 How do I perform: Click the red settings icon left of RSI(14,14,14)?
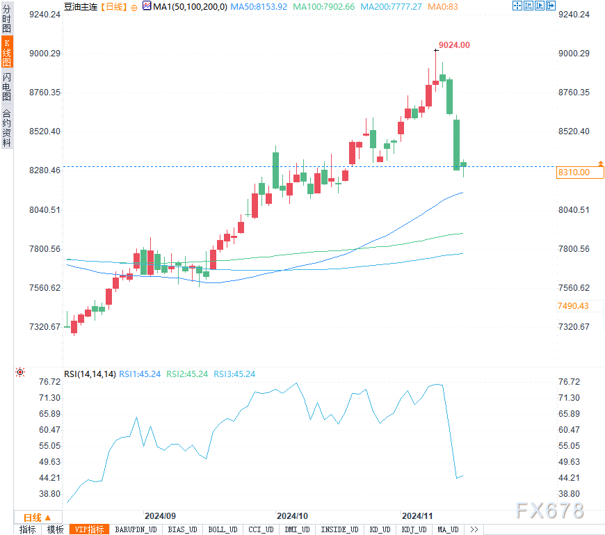pyautogui.click(x=21, y=374)
